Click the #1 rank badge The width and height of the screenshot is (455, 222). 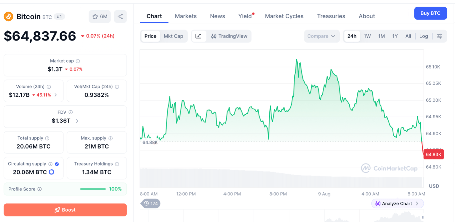[x=59, y=17]
